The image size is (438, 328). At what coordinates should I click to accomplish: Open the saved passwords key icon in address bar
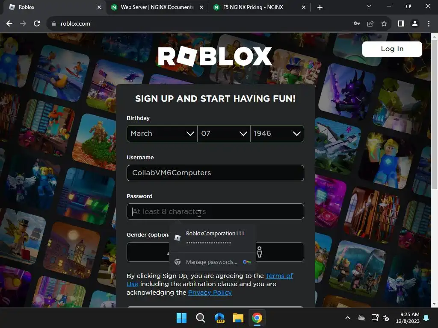coord(357,24)
